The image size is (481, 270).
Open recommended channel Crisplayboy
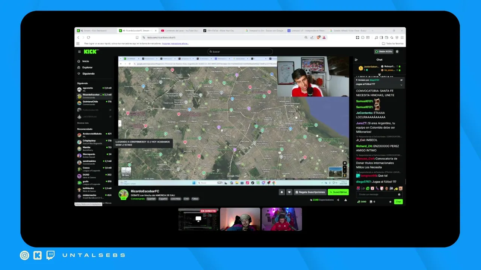pos(95,141)
